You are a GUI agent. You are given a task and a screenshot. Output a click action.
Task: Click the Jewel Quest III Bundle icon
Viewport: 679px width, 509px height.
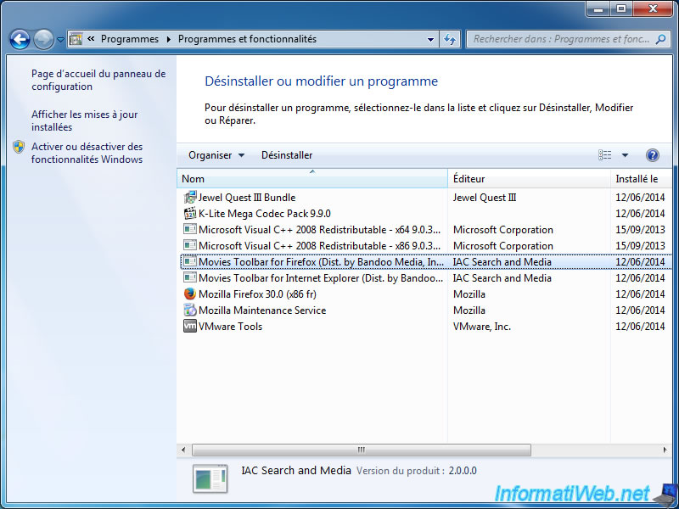point(189,198)
